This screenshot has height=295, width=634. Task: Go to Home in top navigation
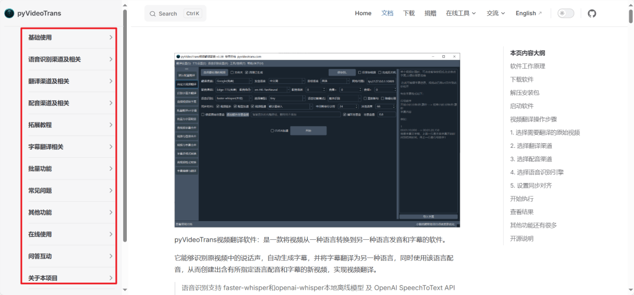pos(363,13)
